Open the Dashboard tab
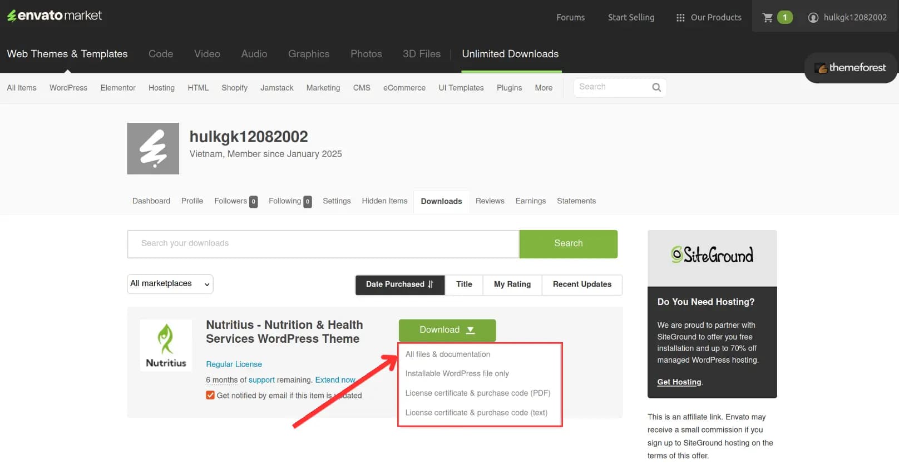 [x=151, y=201]
